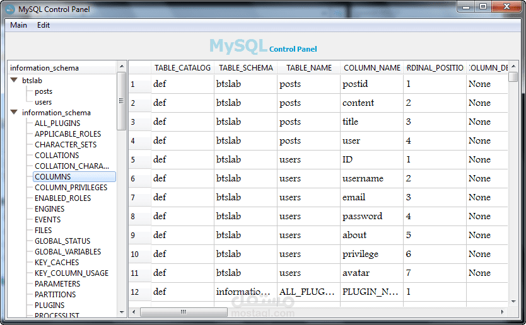Select the posts table under btslab
Image resolution: width=526 pixels, height=325 pixels.
[x=44, y=91]
